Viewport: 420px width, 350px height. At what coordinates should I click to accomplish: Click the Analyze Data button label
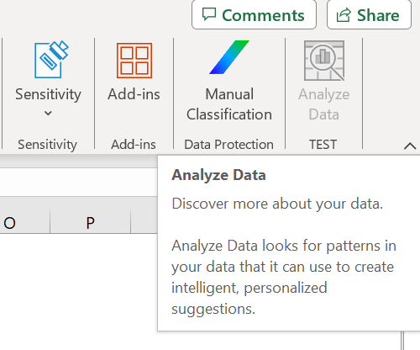point(324,104)
